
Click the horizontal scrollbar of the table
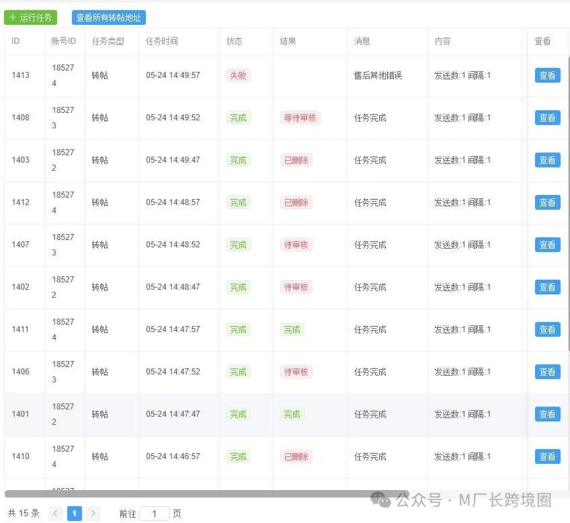coord(206,493)
